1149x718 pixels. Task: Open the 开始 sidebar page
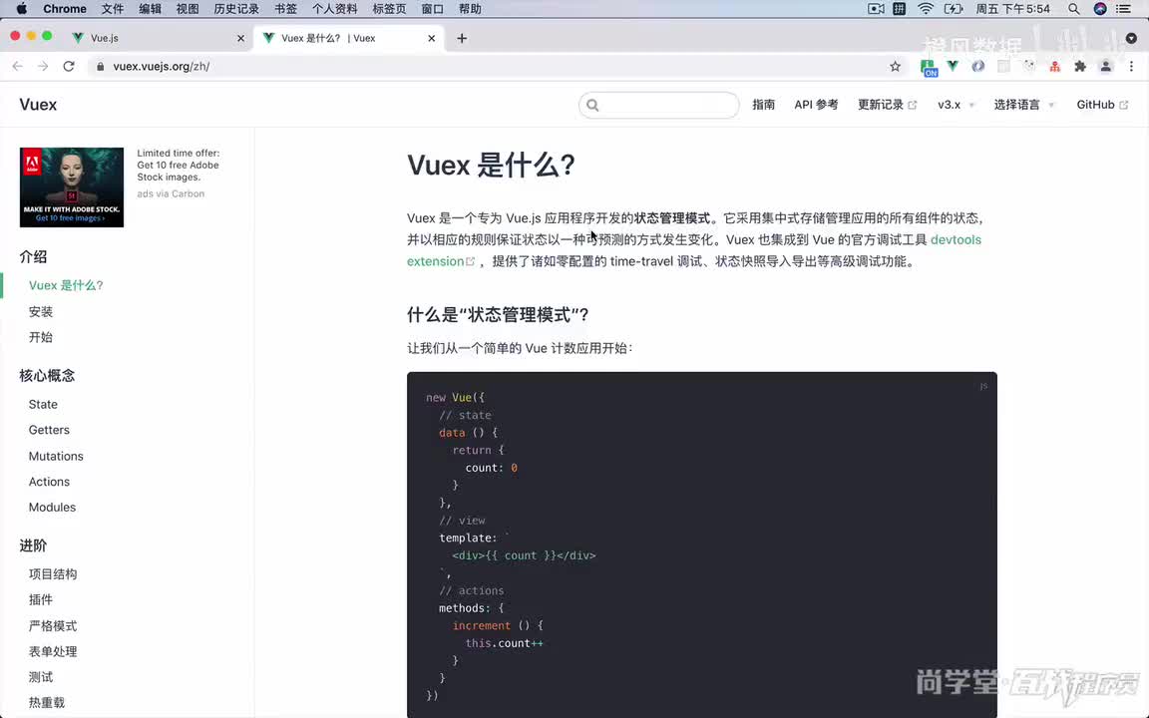click(40, 337)
